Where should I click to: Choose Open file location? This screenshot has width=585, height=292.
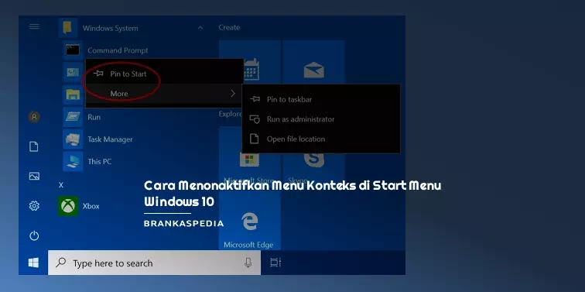click(x=321, y=139)
